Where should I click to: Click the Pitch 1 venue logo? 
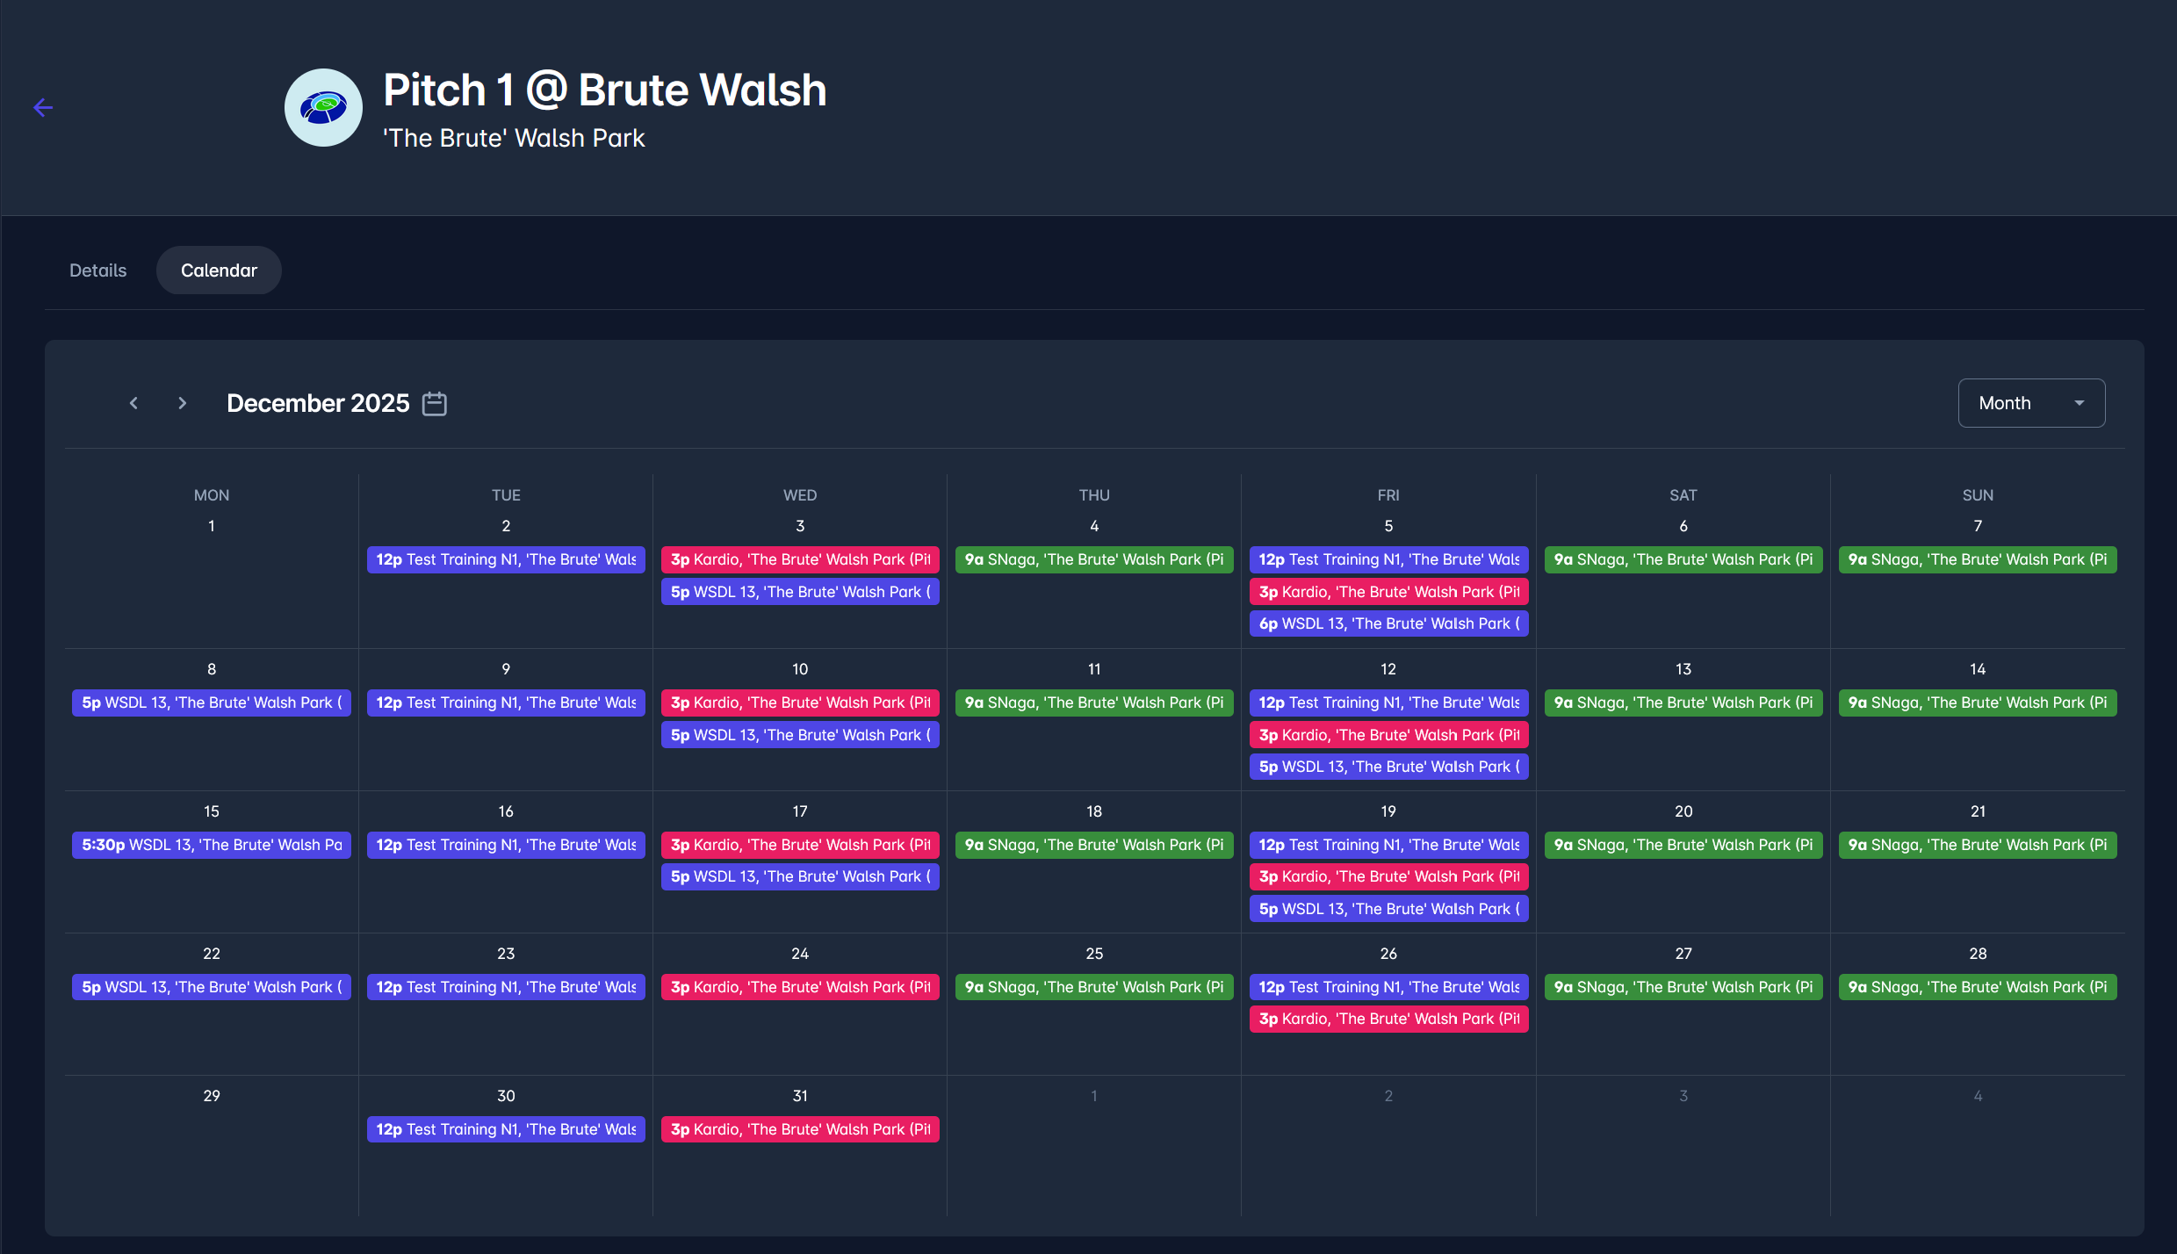click(x=323, y=108)
